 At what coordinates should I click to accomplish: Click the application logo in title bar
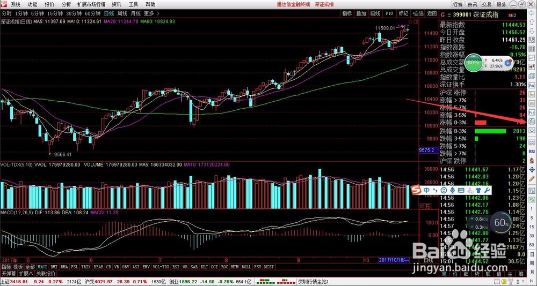point(4,4)
